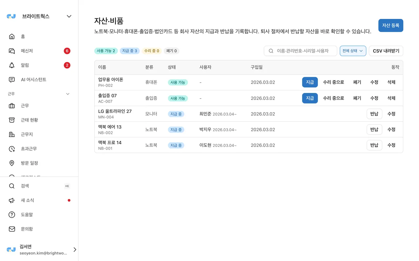Viewport: 419px width, 261px height.
Task: Click user name 이도현
Action: 205,145
